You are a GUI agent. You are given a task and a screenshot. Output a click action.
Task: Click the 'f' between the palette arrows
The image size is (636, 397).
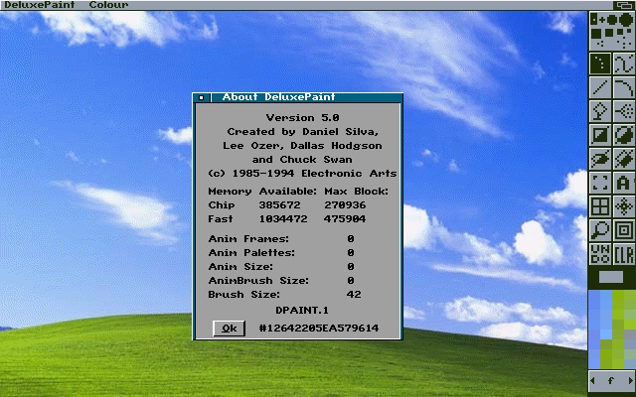(x=611, y=380)
